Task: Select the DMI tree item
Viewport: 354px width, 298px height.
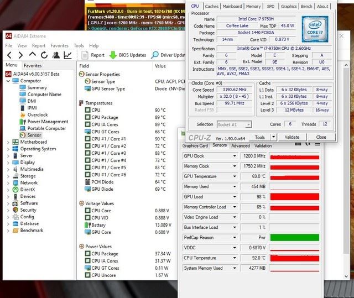Action: coord(28,101)
